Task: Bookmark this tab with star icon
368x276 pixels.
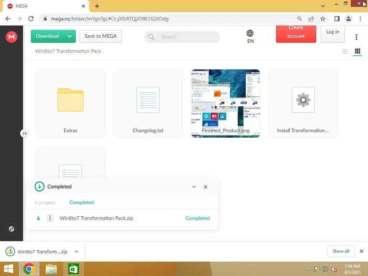Action: (323, 19)
